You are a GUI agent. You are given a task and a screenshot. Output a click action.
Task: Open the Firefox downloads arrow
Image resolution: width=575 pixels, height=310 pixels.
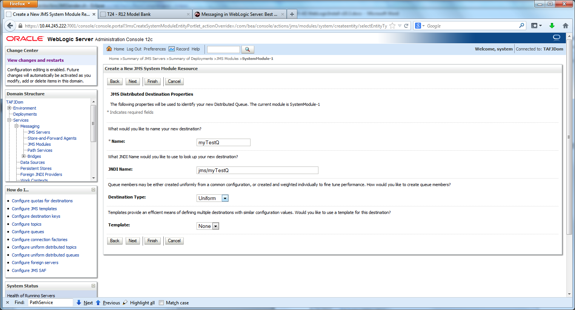pyautogui.click(x=552, y=26)
